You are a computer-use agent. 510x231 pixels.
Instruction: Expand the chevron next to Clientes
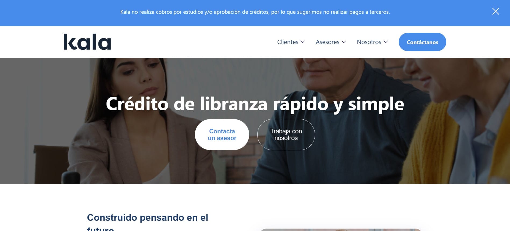tap(302, 42)
